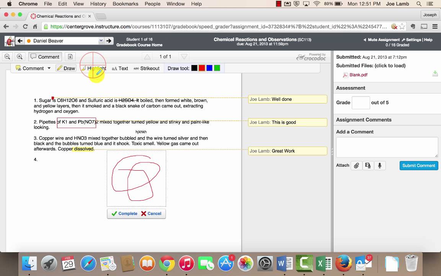Open Chemical Reactions and Observations assignment title
Screen dimensions: 441x276
[255, 39]
